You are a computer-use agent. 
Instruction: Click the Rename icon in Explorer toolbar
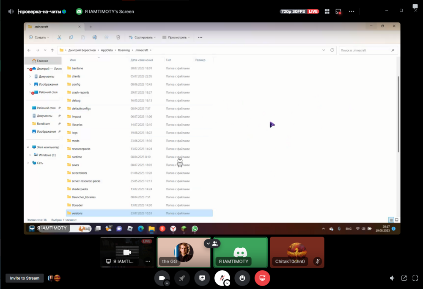95,37
